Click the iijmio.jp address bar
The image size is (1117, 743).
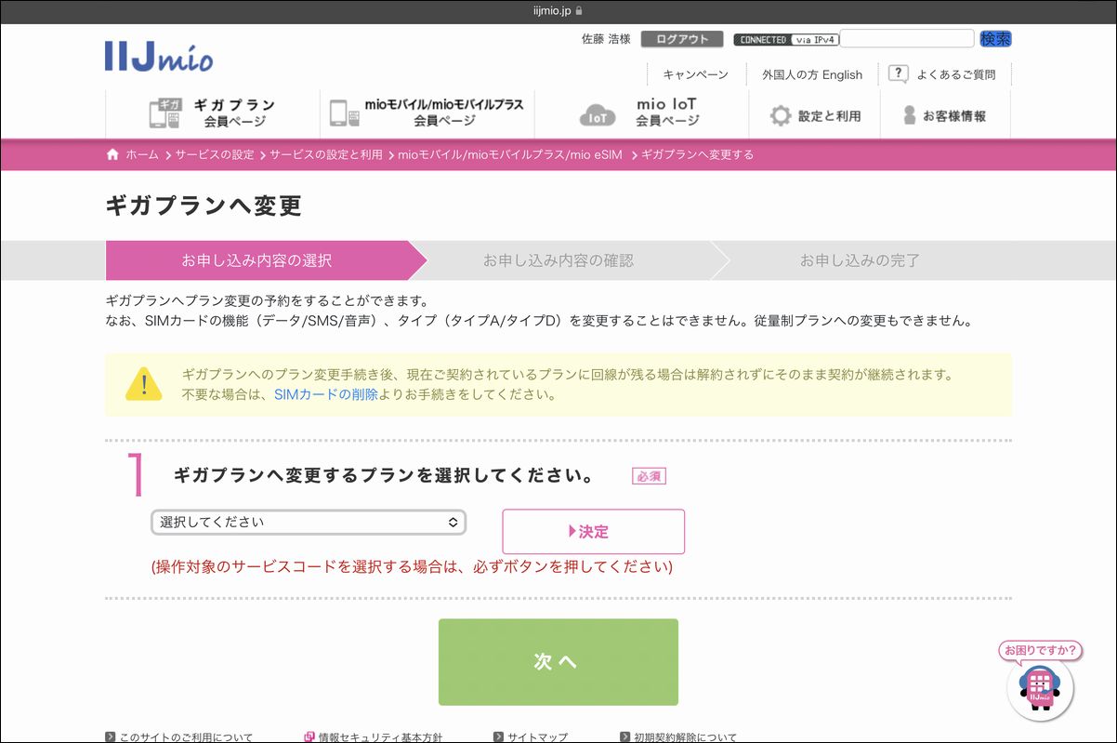pyautogui.click(x=558, y=11)
